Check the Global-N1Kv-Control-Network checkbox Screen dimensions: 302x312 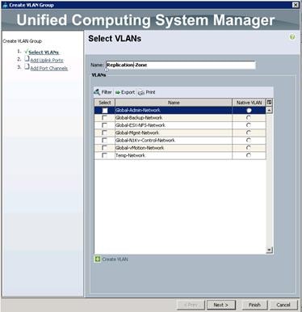[x=104, y=141]
